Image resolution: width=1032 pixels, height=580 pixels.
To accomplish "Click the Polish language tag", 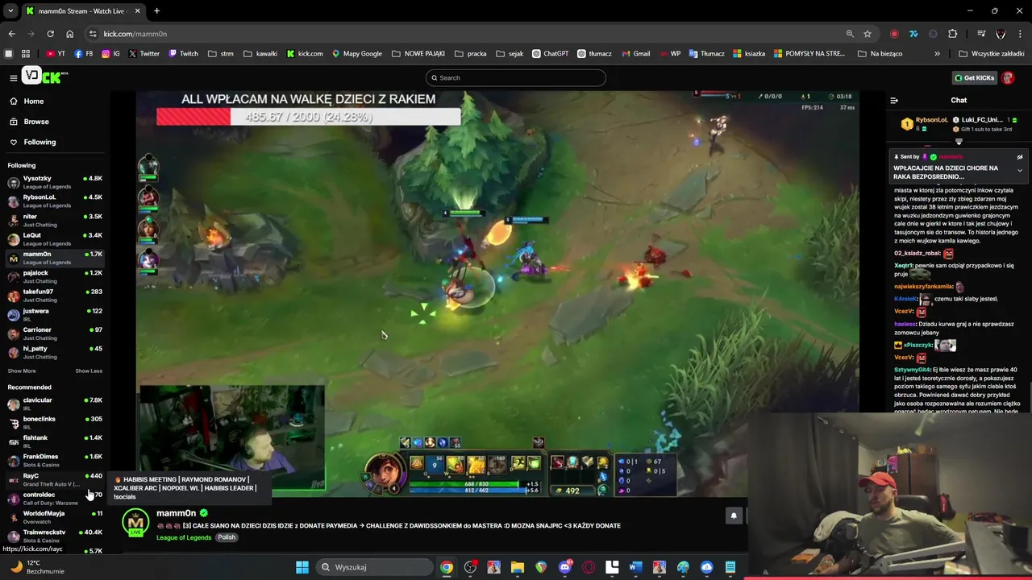I will pos(227,537).
